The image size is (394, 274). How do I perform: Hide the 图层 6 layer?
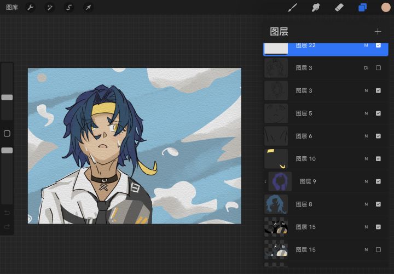click(x=378, y=136)
